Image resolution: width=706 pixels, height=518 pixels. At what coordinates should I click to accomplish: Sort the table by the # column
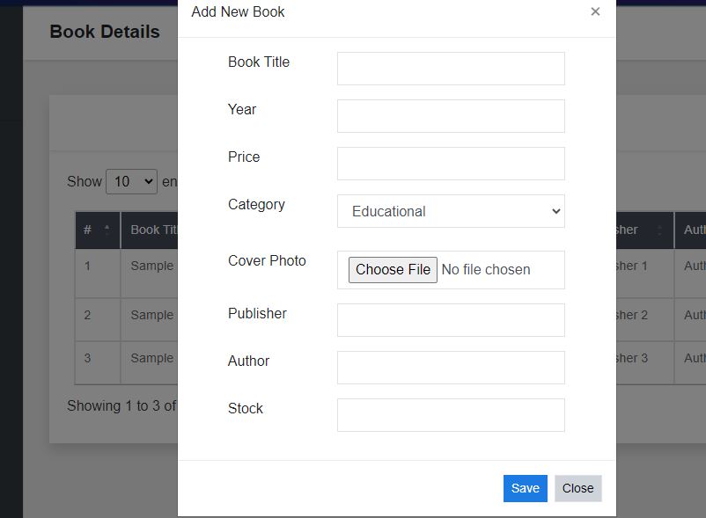click(95, 230)
